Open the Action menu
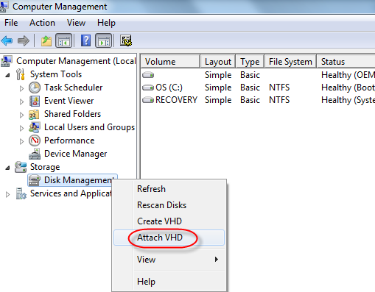 pos(42,23)
